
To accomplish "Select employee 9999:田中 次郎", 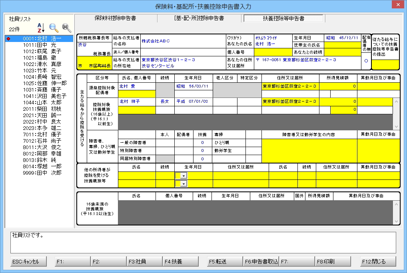I will [39, 173].
